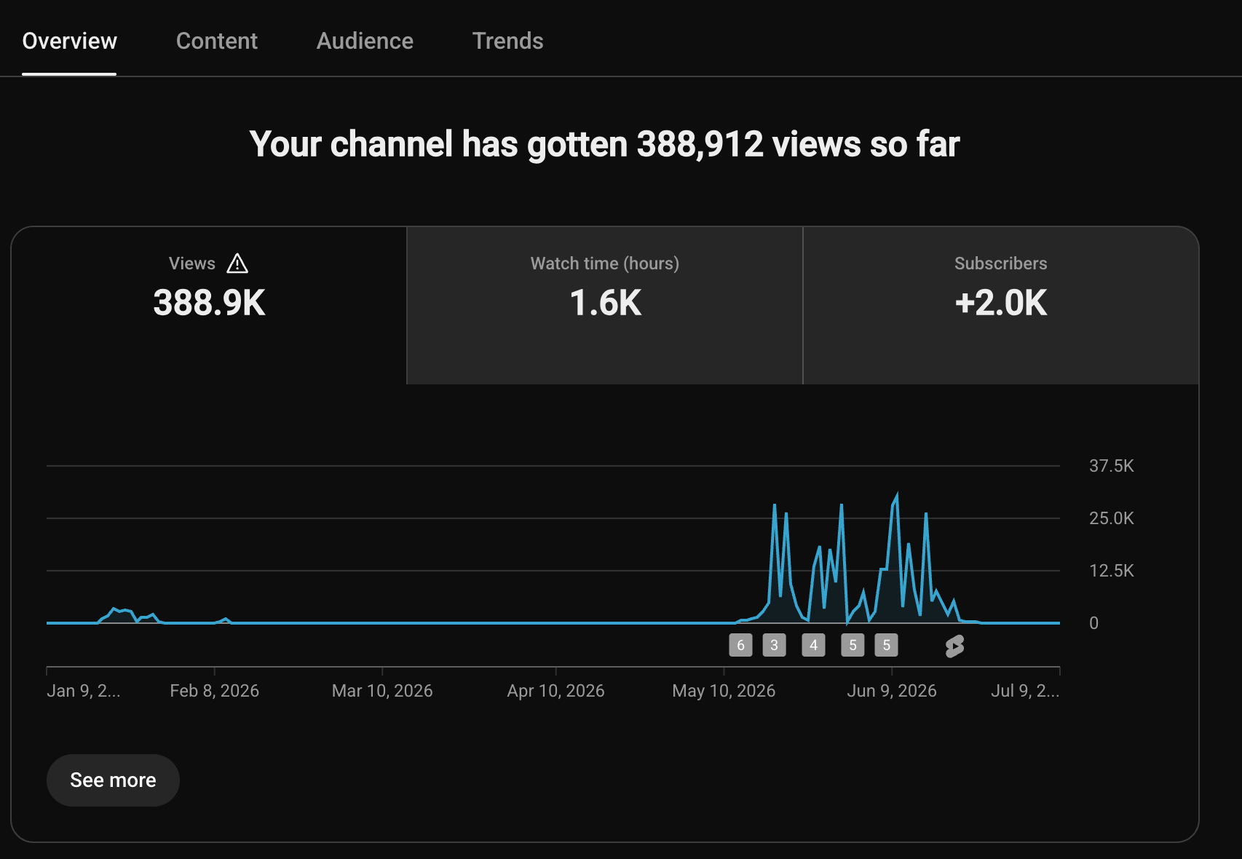This screenshot has height=859, width=1242.
Task: Switch to the Audience tab
Action: coord(365,41)
